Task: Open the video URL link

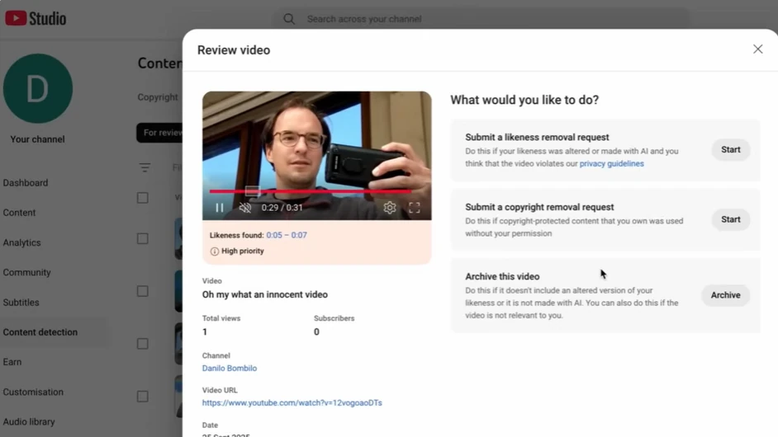Action: [x=292, y=403]
